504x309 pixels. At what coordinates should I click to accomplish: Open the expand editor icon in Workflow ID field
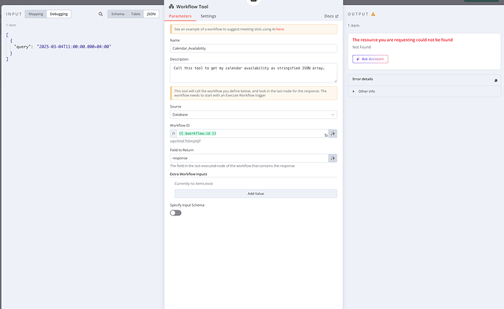326,135
